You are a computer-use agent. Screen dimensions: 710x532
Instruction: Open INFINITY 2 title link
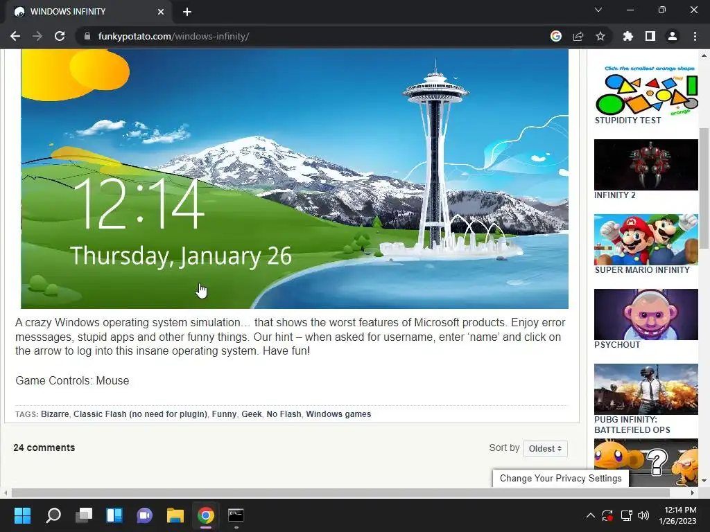point(615,195)
